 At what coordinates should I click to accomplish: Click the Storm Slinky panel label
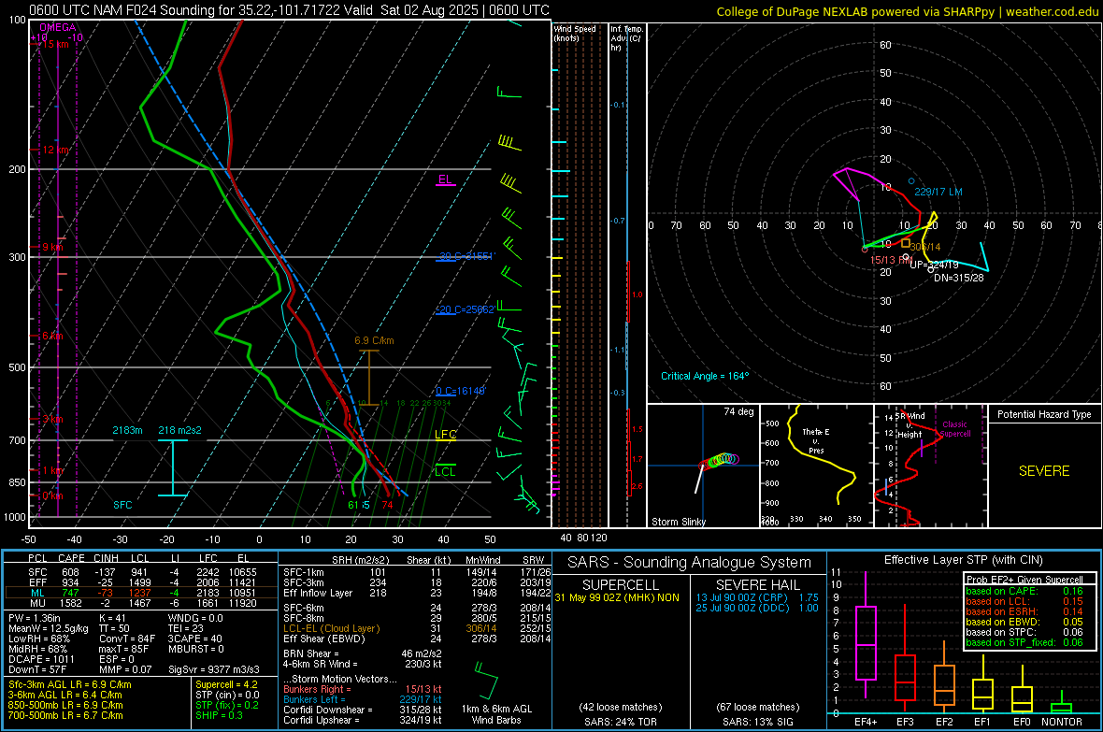pos(678,522)
